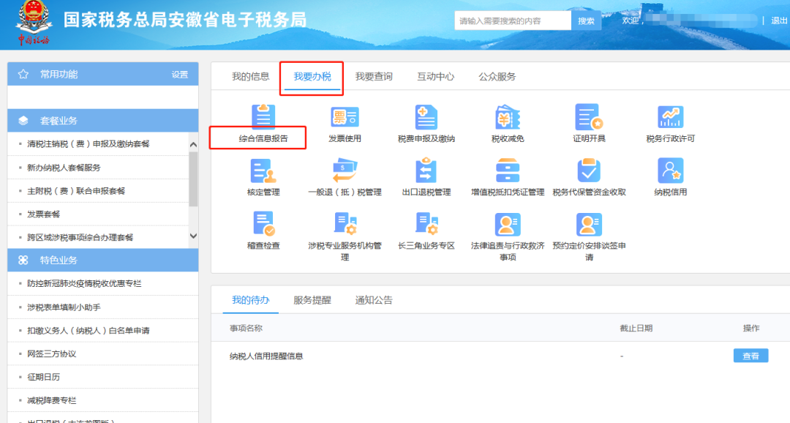Open the 通知公告 notifications tab

click(x=373, y=300)
